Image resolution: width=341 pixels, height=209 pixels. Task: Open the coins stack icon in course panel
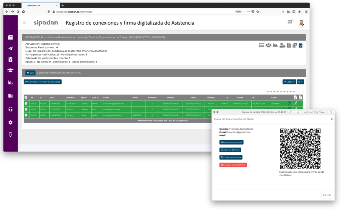[x=295, y=45]
